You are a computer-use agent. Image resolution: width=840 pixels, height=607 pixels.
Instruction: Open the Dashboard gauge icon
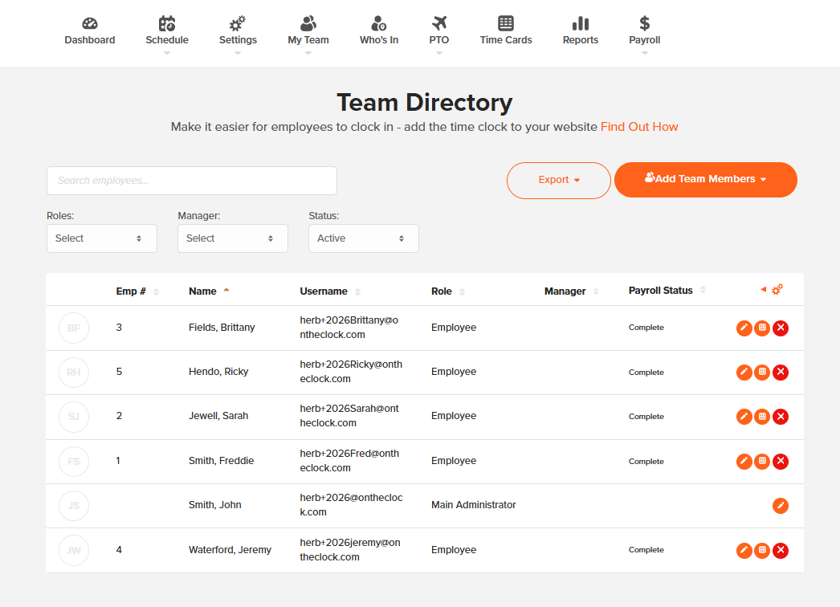point(89,23)
